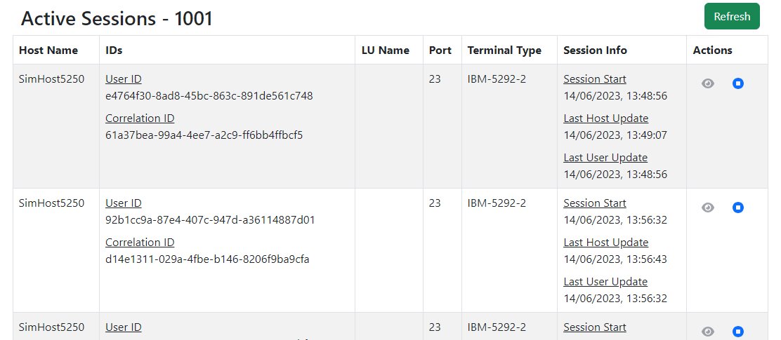Screen dimensions: 781x340
Task: Click the Host Name column header
Action: 48,50
